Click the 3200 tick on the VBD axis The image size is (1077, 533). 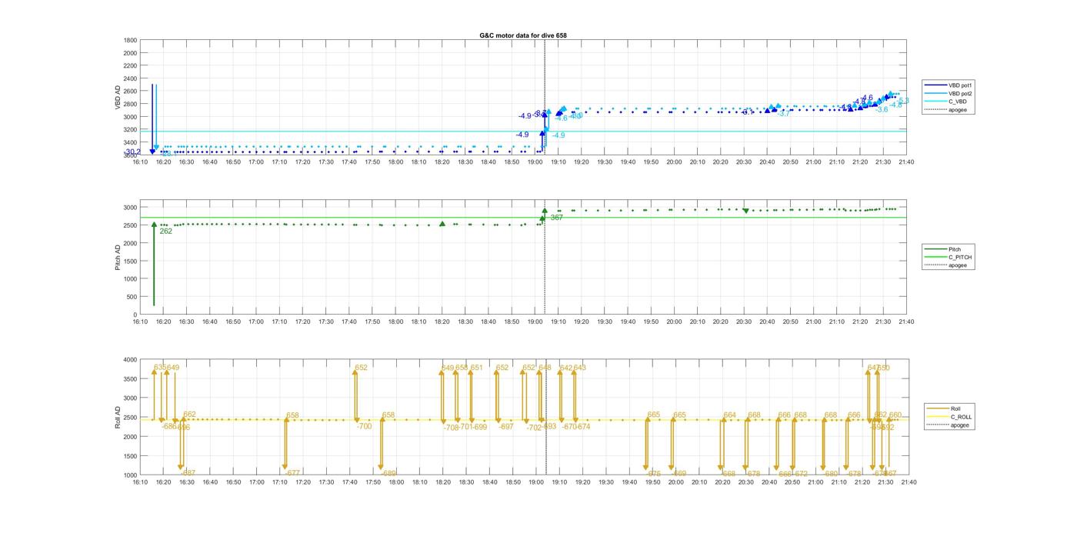tap(130, 129)
